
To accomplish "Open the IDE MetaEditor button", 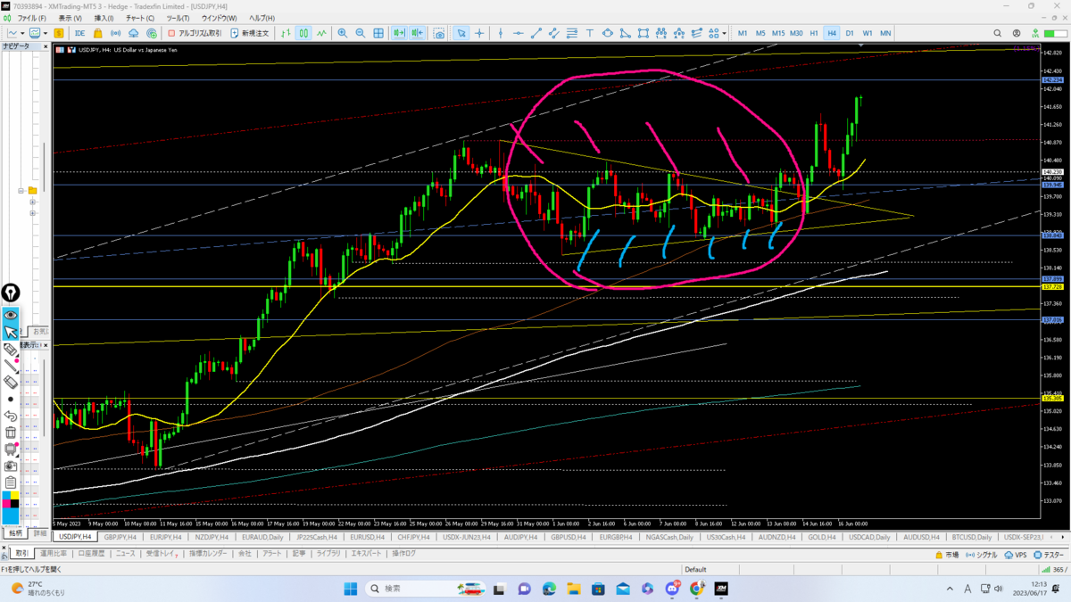I will [x=79, y=33].
